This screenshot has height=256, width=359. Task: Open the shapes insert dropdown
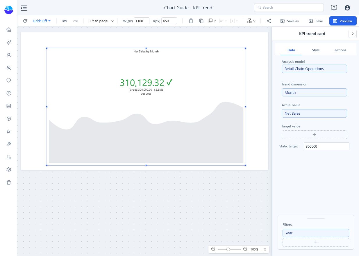pos(251,21)
